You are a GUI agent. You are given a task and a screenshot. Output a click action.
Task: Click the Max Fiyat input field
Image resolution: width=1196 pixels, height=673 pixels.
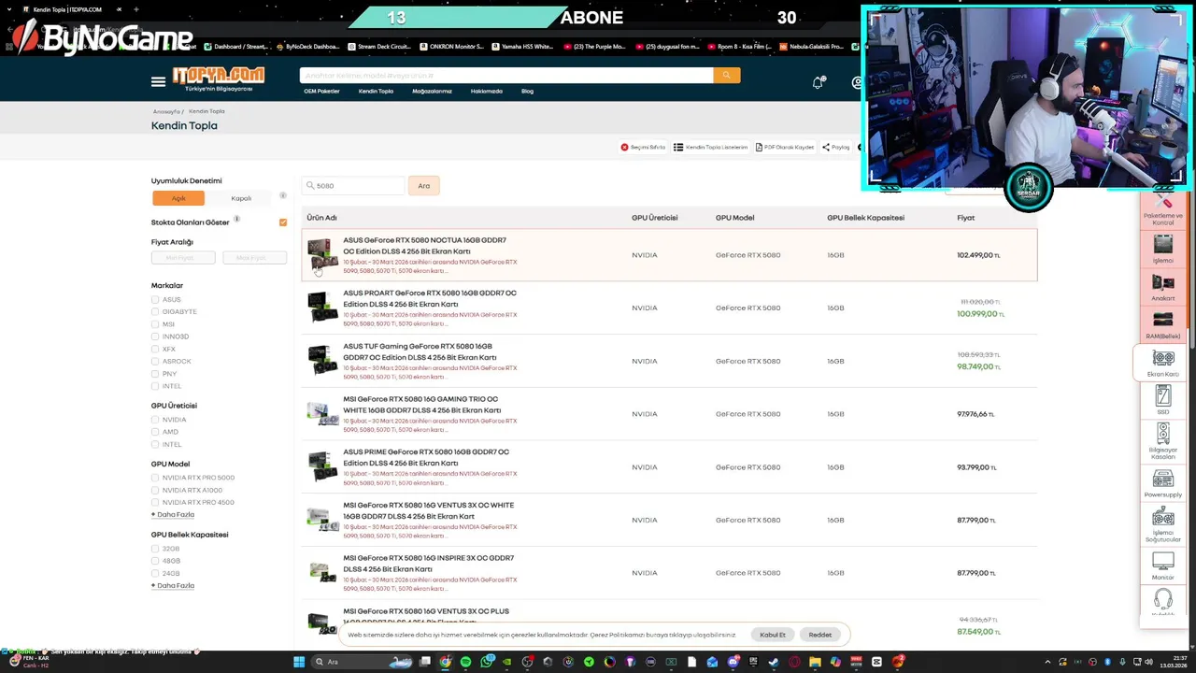pyautogui.click(x=254, y=257)
